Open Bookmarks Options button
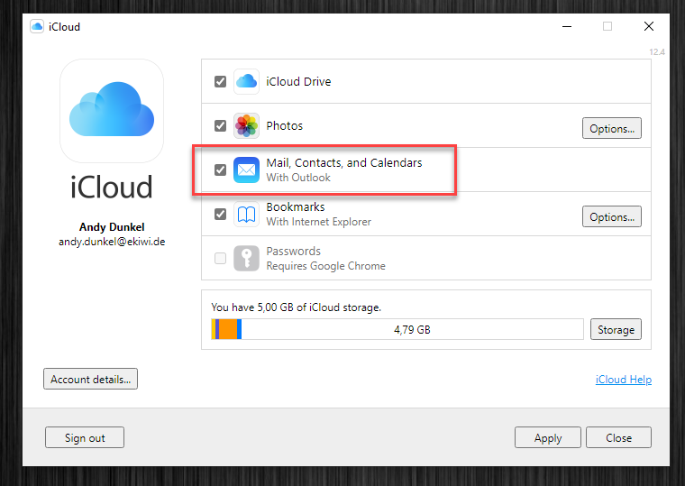Viewport: 685px width, 486px height. tap(612, 216)
